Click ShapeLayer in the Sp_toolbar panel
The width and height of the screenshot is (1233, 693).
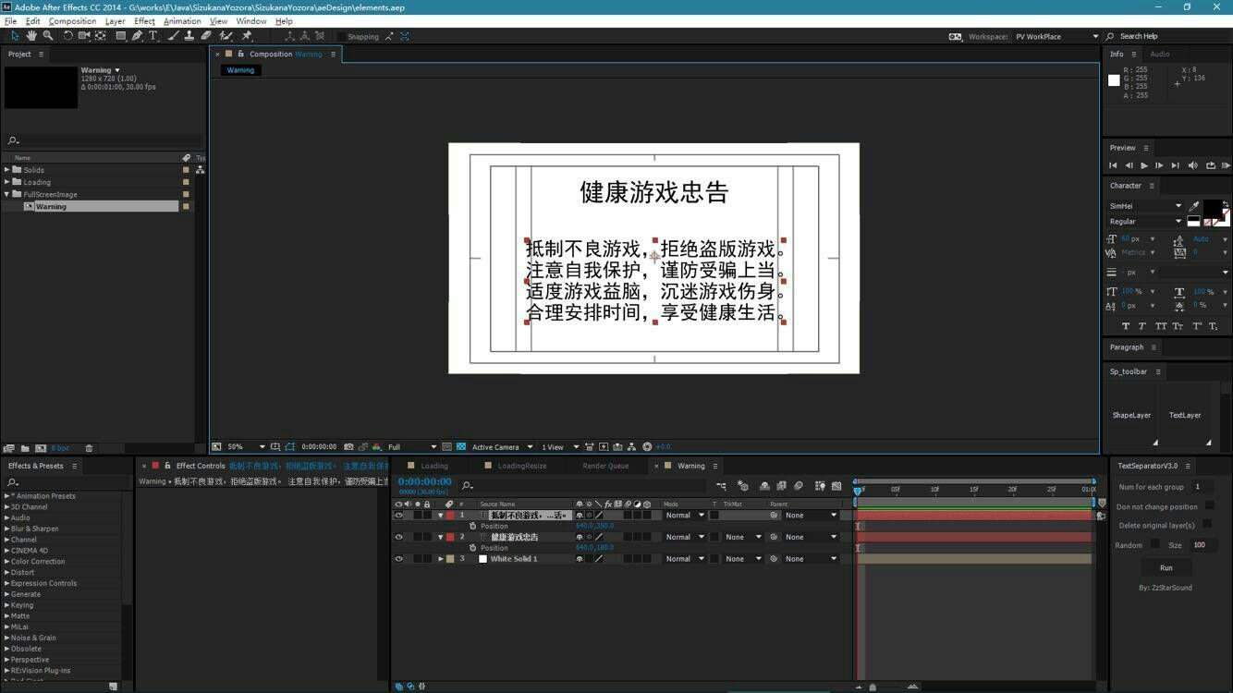[1132, 415]
